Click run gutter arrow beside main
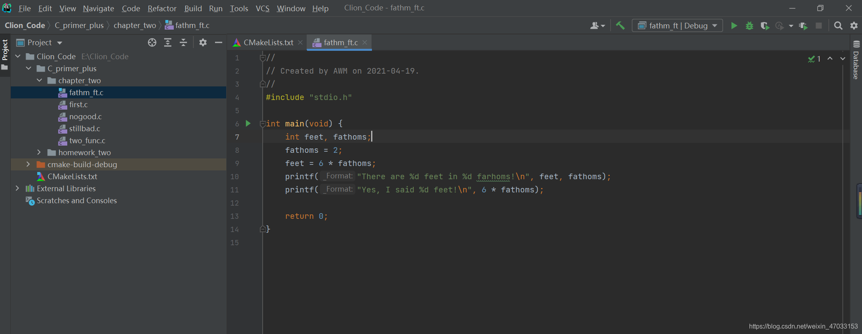Screen dimensions: 862x334 pos(248,124)
